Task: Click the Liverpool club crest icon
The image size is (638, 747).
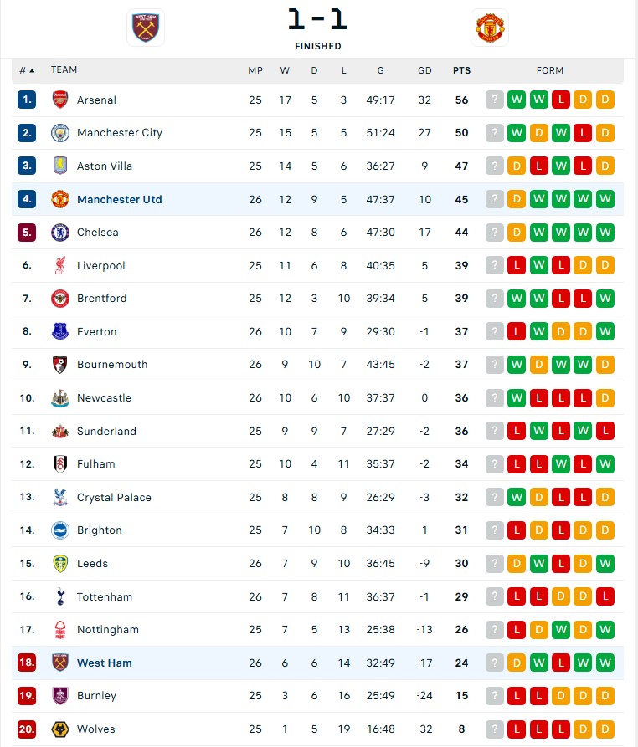Action: [x=59, y=265]
